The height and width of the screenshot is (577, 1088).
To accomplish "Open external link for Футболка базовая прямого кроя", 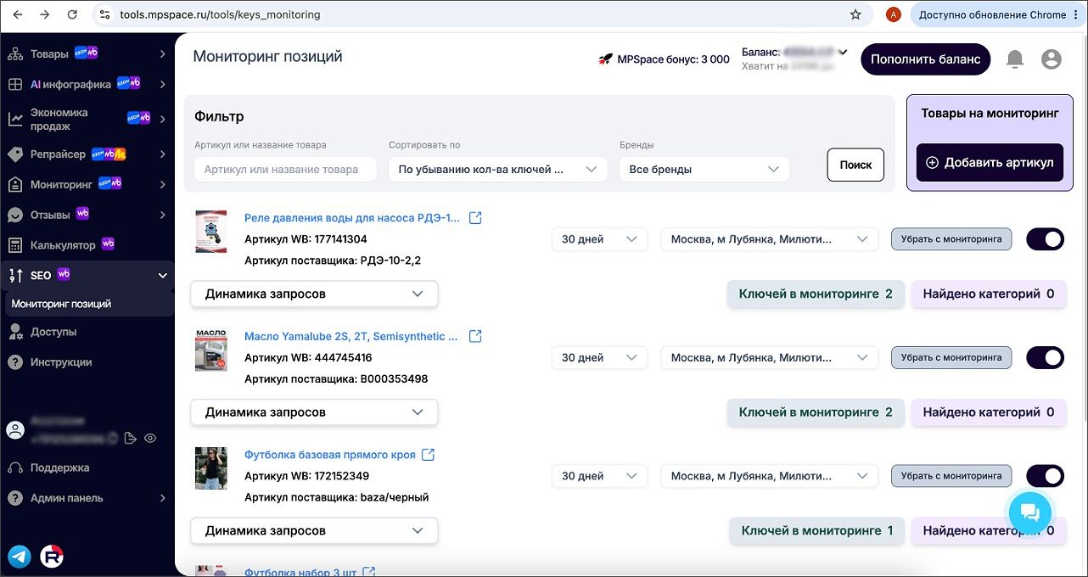I will (x=429, y=455).
